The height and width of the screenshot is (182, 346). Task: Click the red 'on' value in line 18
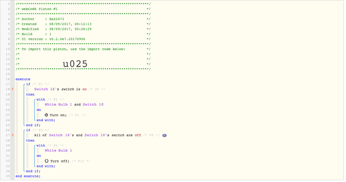tap(85, 89)
